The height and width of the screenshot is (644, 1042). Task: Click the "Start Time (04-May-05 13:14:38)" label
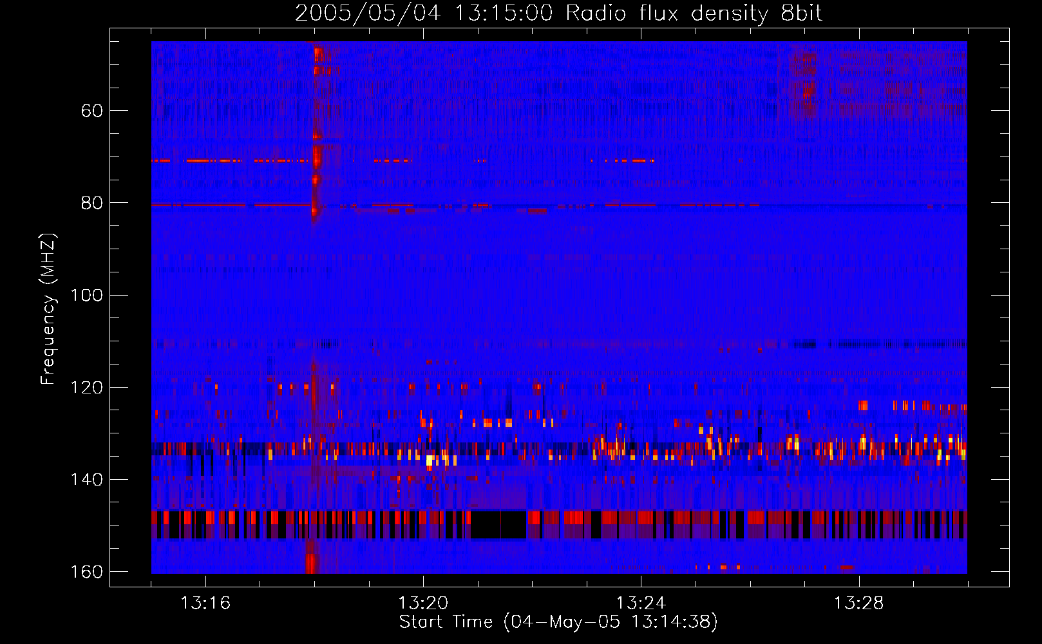coord(558,622)
